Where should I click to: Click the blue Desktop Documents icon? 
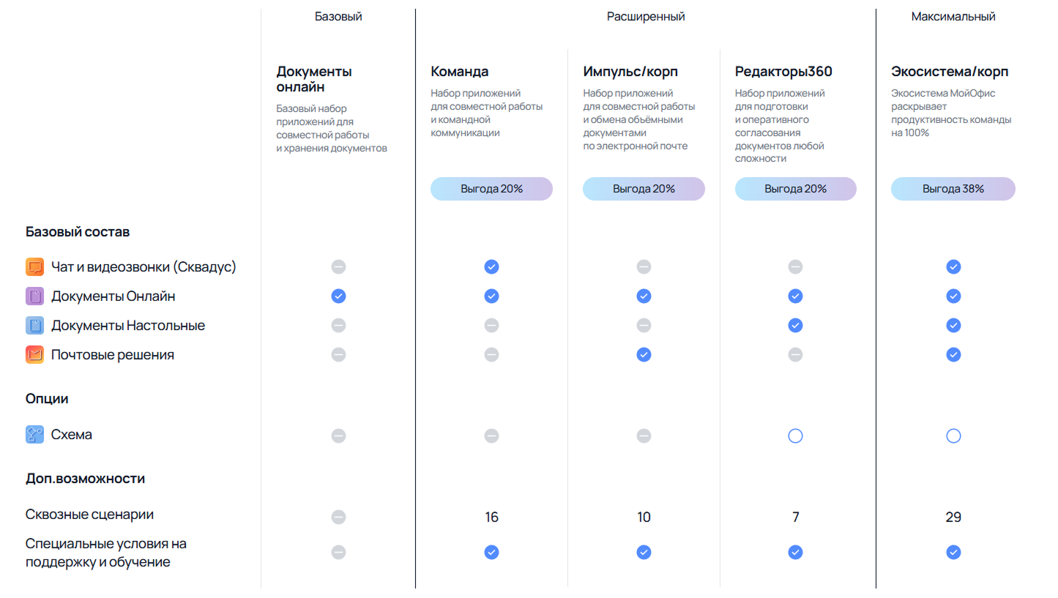[34, 326]
